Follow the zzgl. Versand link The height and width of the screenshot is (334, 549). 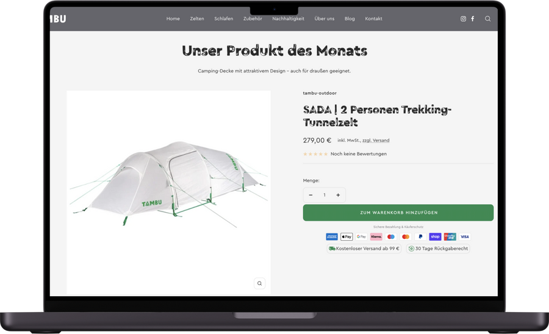pyautogui.click(x=376, y=140)
